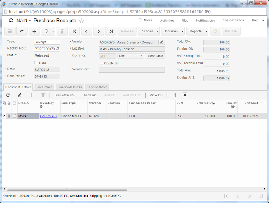Go to first record icon in toolbar
The height and width of the screenshot is (203, 269).
[74, 31]
